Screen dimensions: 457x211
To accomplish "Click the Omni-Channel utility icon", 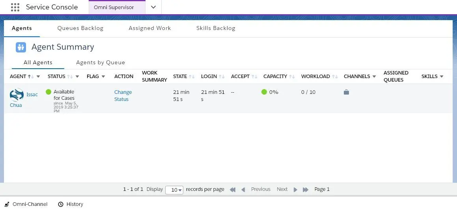I will pyautogui.click(x=7, y=204).
